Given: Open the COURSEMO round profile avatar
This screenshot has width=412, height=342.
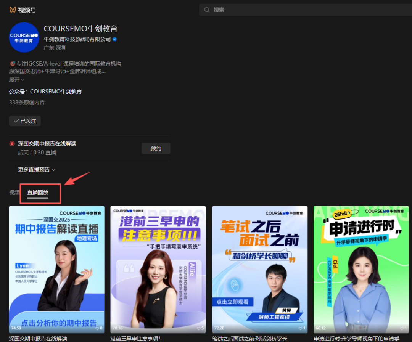Looking at the screenshot, I should pos(24,37).
